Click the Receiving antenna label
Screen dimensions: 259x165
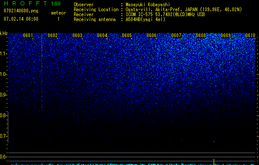pos(95,19)
